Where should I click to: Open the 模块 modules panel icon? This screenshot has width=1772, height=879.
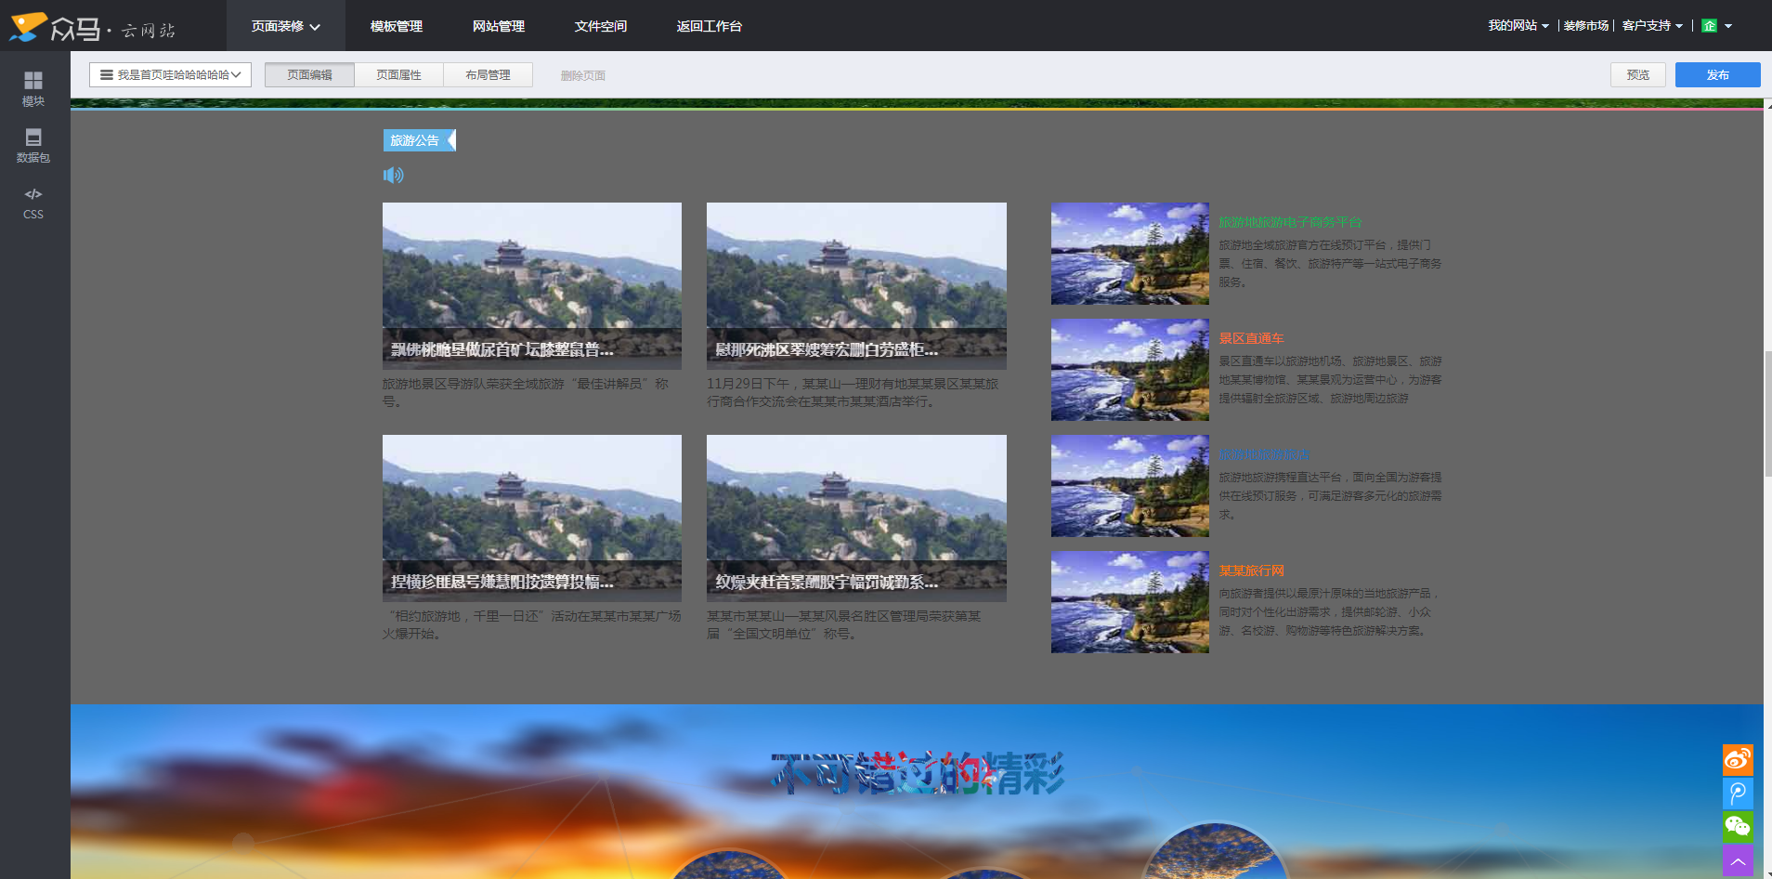(x=33, y=88)
